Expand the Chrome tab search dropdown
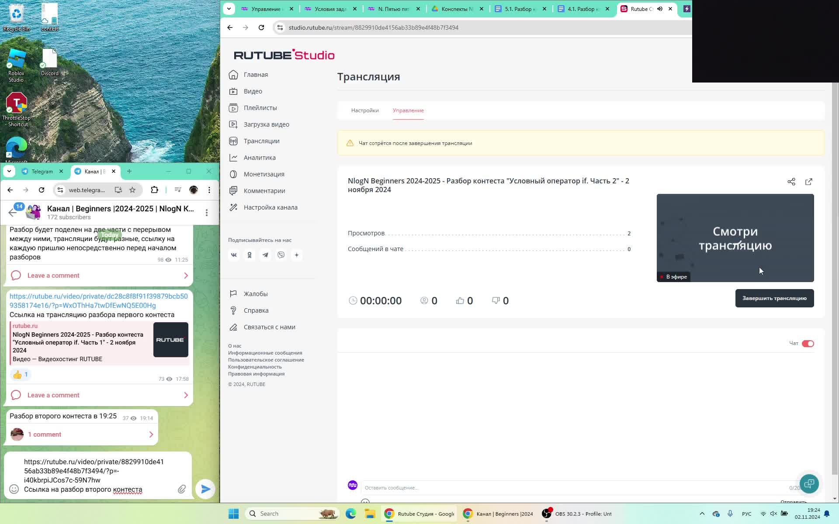 [x=229, y=9]
